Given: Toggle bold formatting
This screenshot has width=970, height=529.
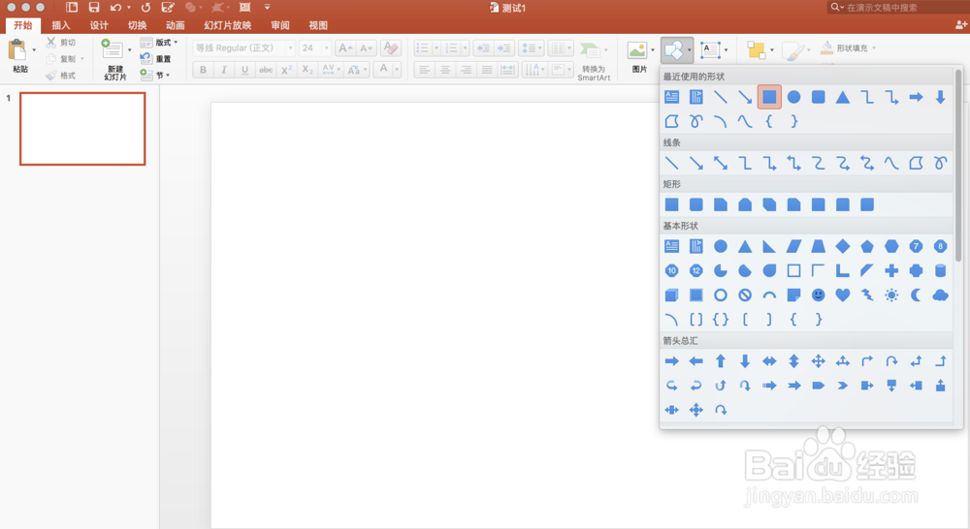Looking at the screenshot, I should (x=203, y=70).
